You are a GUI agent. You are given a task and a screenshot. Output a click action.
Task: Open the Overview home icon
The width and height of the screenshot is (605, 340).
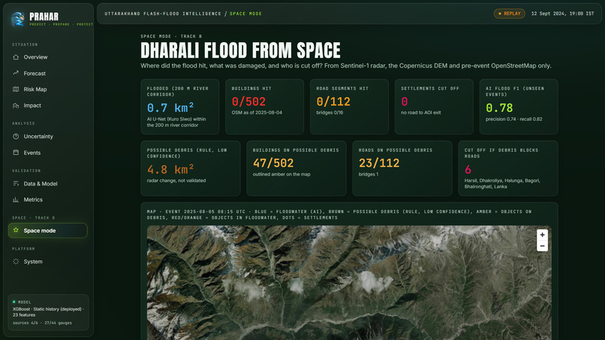(16, 57)
